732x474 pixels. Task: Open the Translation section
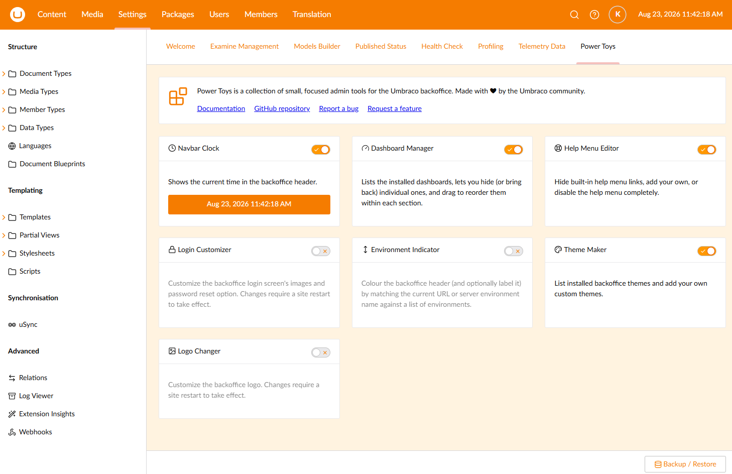point(312,15)
